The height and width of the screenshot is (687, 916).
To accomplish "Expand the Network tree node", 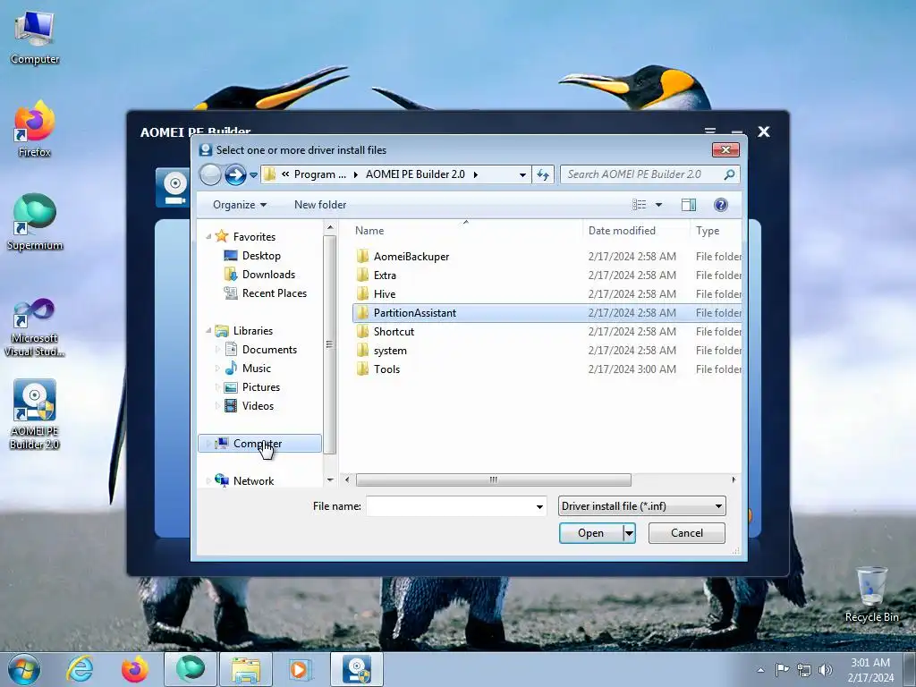I will click(x=208, y=480).
